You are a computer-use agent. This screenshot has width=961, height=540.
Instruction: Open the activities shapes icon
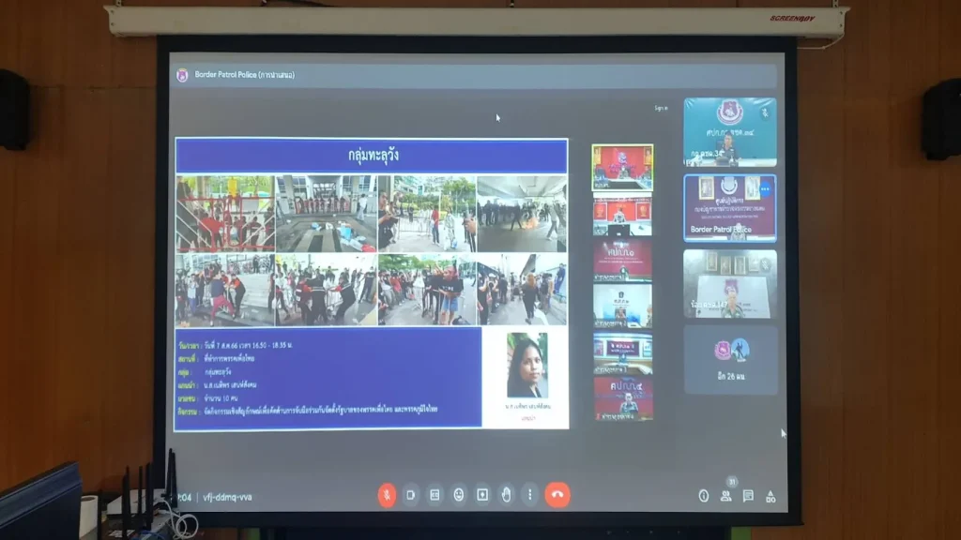tap(770, 496)
